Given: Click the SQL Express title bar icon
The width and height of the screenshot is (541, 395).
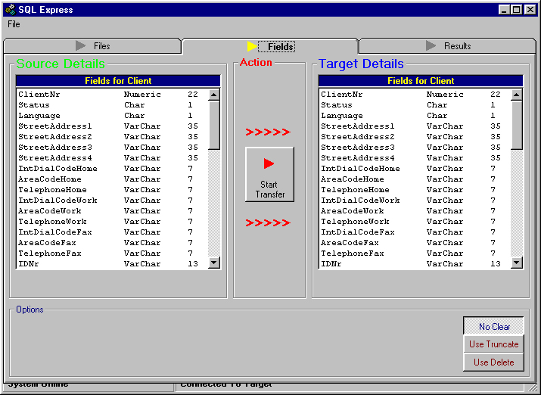Looking at the screenshot, I should [10, 10].
